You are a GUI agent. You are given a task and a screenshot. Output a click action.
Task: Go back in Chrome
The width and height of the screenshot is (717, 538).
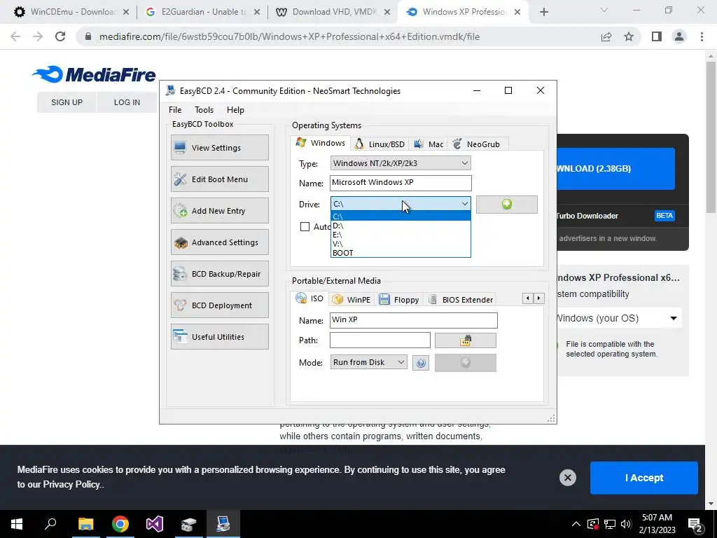(x=15, y=36)
